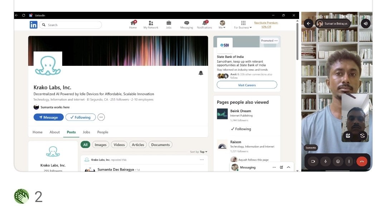Toggle the call speaker icon
375x212 pixels.
(366, 24)
